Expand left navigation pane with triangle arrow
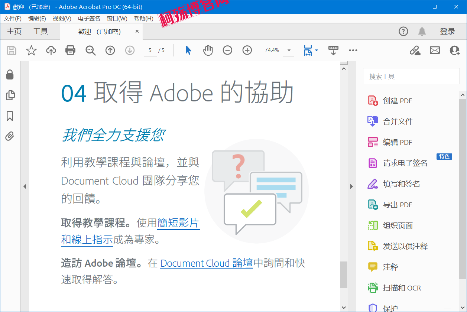 tap(25, 186)
